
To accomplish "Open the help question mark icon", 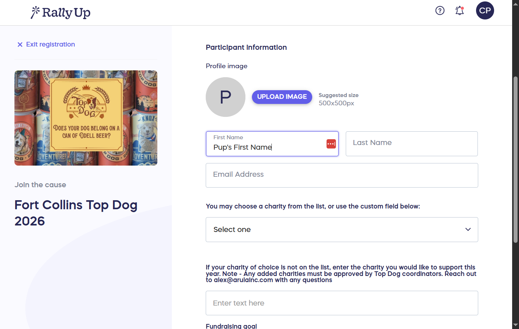I will (440, 10).
